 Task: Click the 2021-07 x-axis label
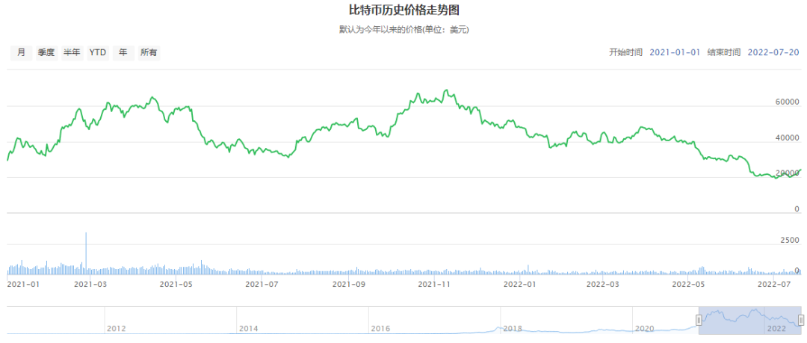coord(262,284)
